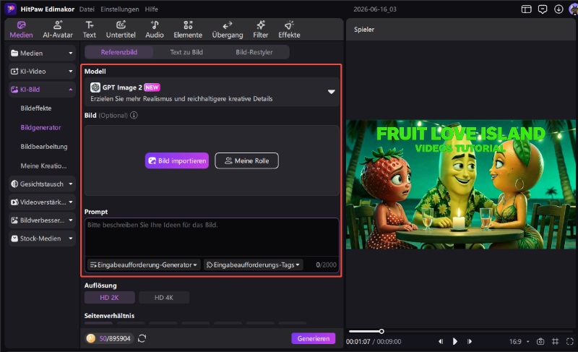Open the AI-Avatar tool

tap(58, 30)
